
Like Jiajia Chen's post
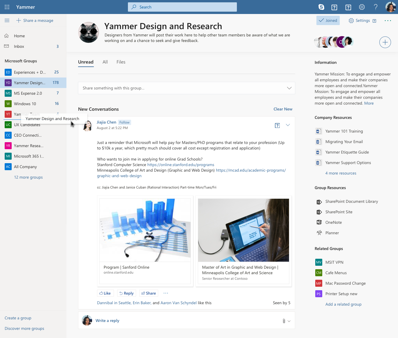pyautogui.click(x=105, y=293)
